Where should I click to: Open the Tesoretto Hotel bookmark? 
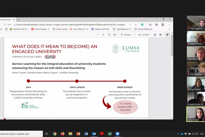pyautogui.click(x=19, y=29)
